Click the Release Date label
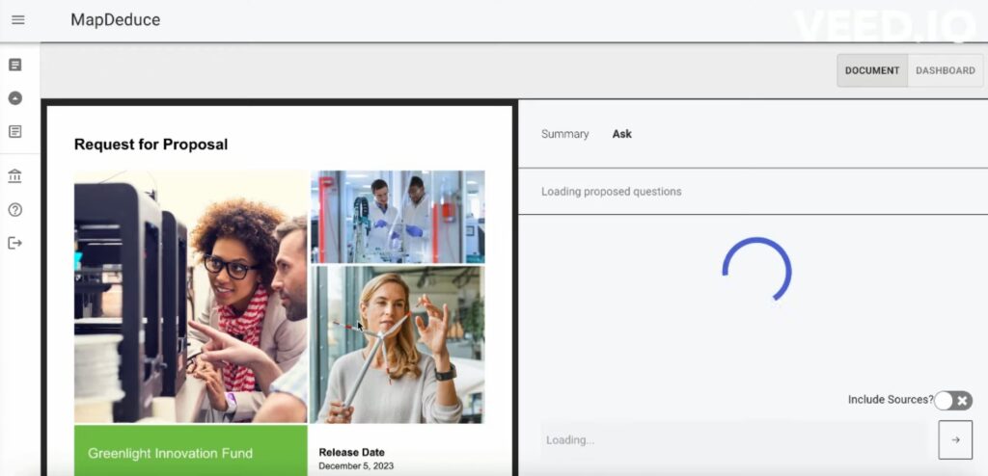 (351, 452)
